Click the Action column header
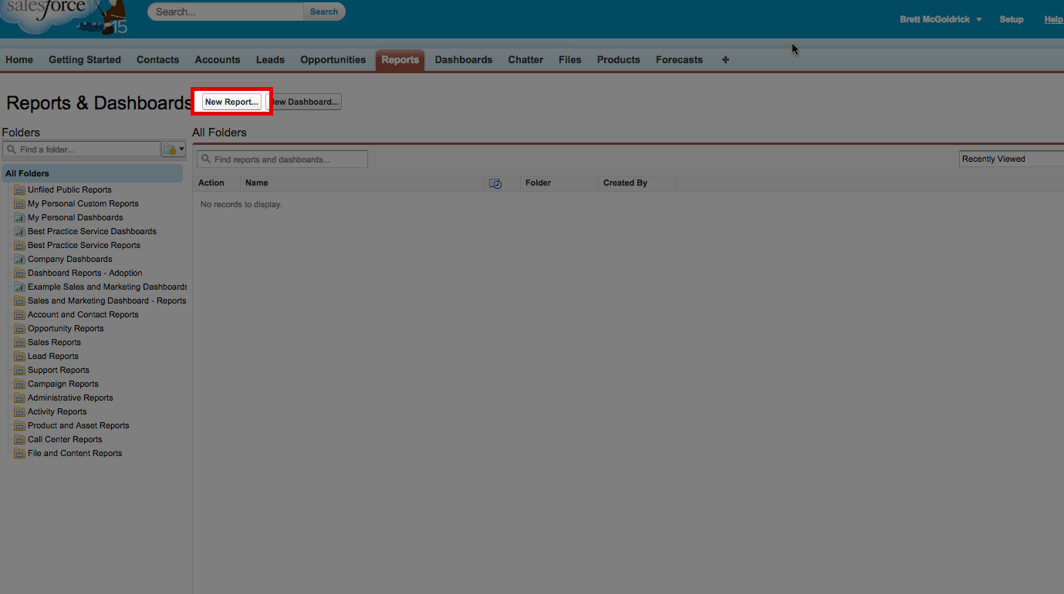The width and height of the screenshot is (1064, 594). [211, 183]
